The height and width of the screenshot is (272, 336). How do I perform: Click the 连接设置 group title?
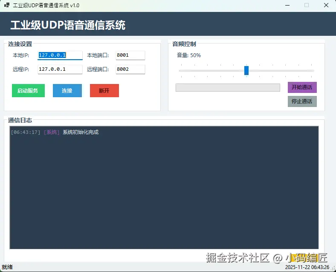click(20, 44)
